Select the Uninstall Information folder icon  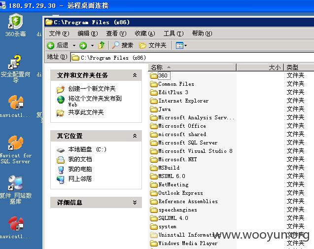(154, 235)
